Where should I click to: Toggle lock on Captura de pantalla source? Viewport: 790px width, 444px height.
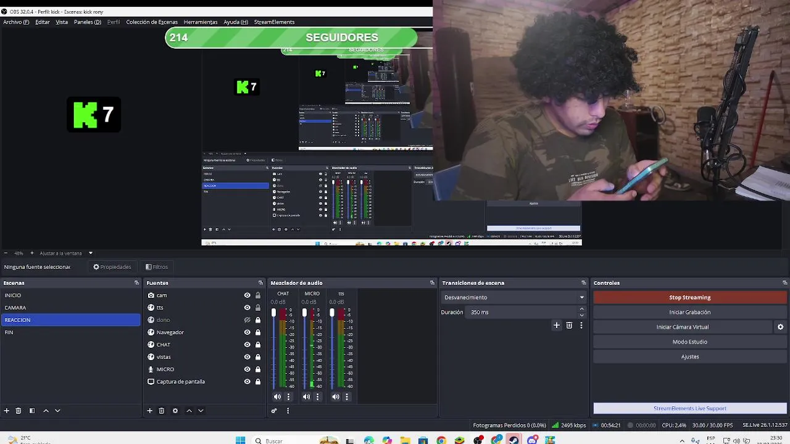coord(258,382)
